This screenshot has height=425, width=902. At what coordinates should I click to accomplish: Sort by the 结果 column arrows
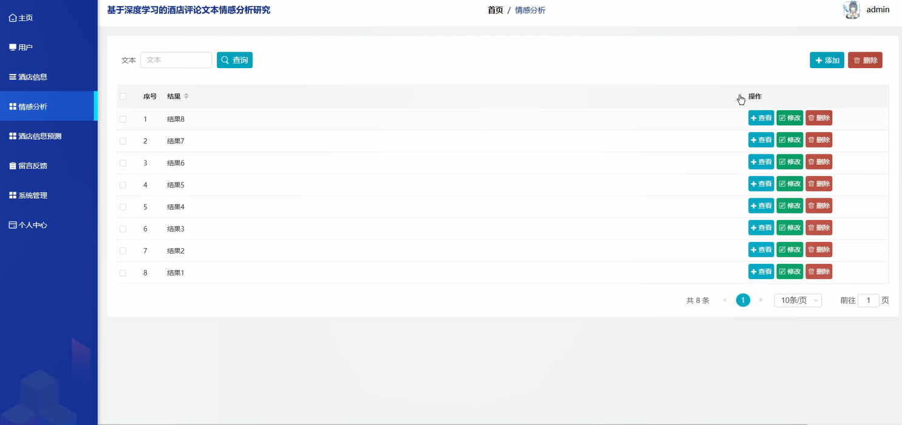click(186, 96)
